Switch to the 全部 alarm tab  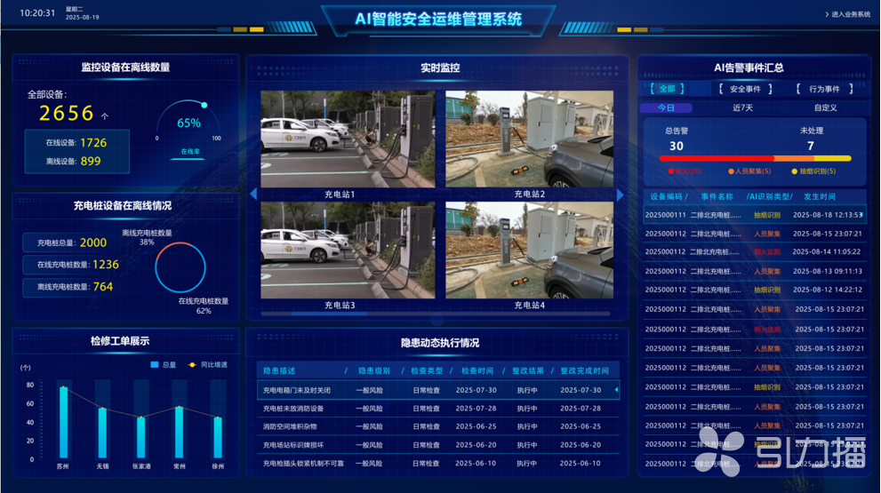(x=667, y=89)
